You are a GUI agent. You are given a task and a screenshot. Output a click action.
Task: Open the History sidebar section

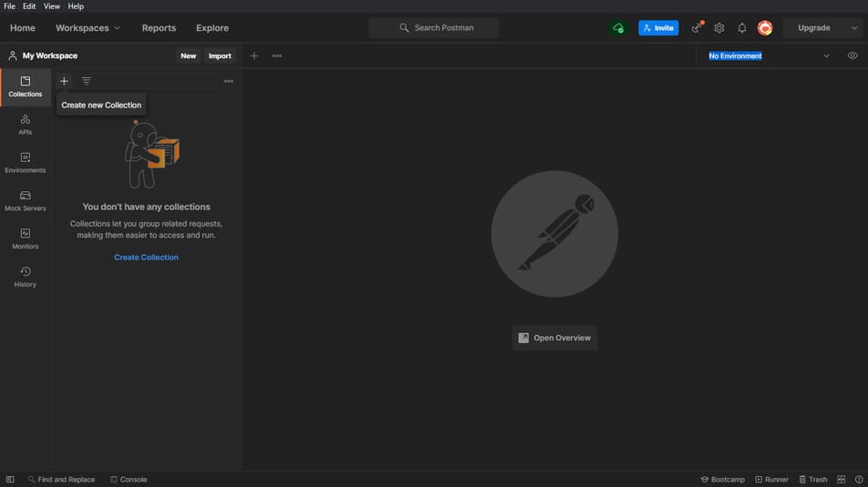25,277
